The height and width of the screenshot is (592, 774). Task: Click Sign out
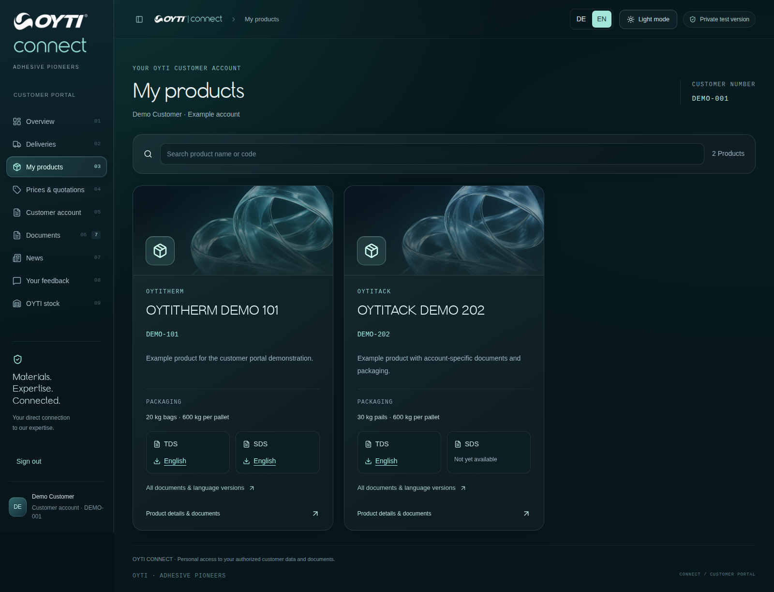coord(29,461)
